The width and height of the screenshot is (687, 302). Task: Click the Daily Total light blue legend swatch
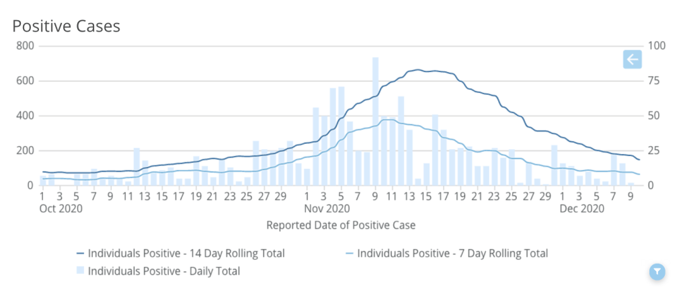pyautogui.click(x=80, y=271)
